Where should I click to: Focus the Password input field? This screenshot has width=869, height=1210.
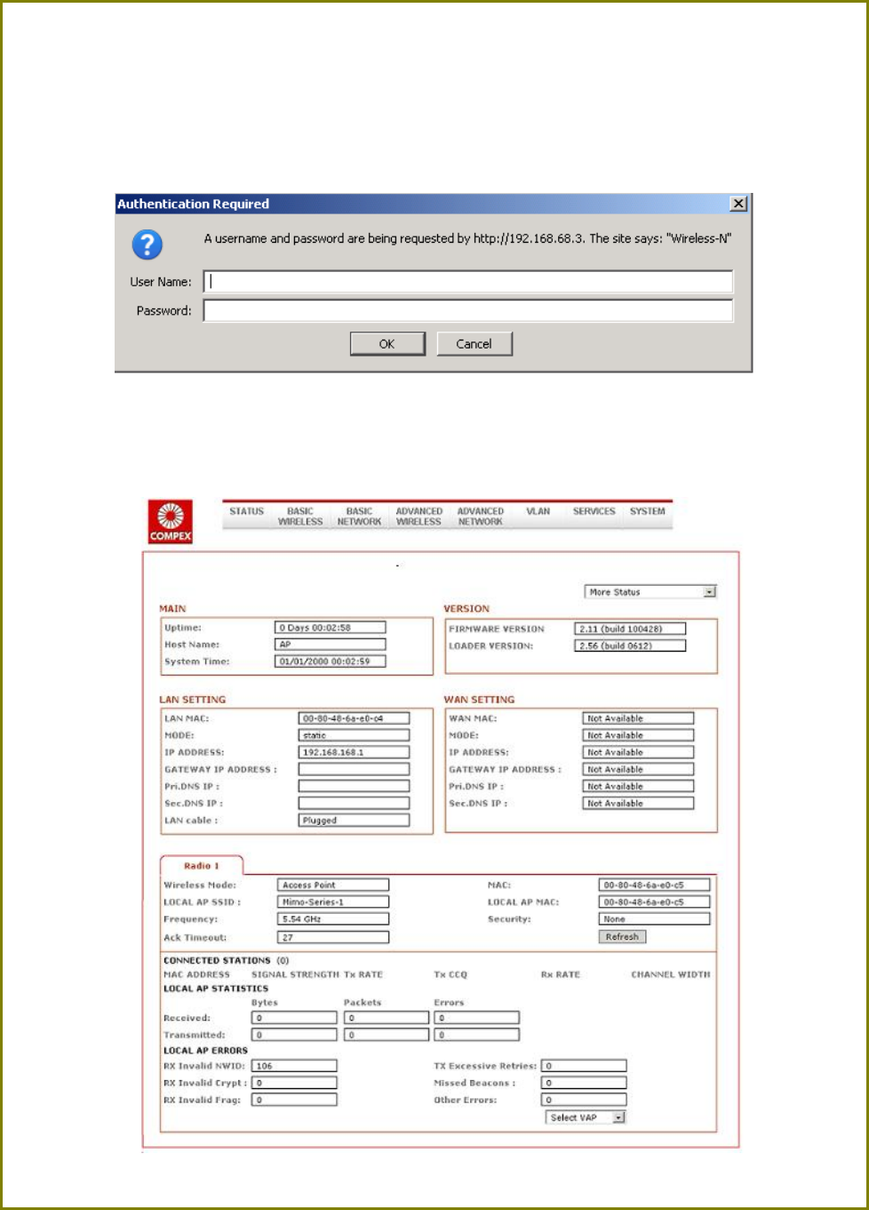(468, 310)
